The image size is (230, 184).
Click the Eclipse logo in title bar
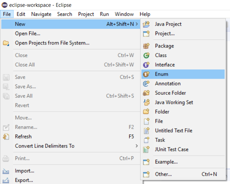[x=4, y=5]
